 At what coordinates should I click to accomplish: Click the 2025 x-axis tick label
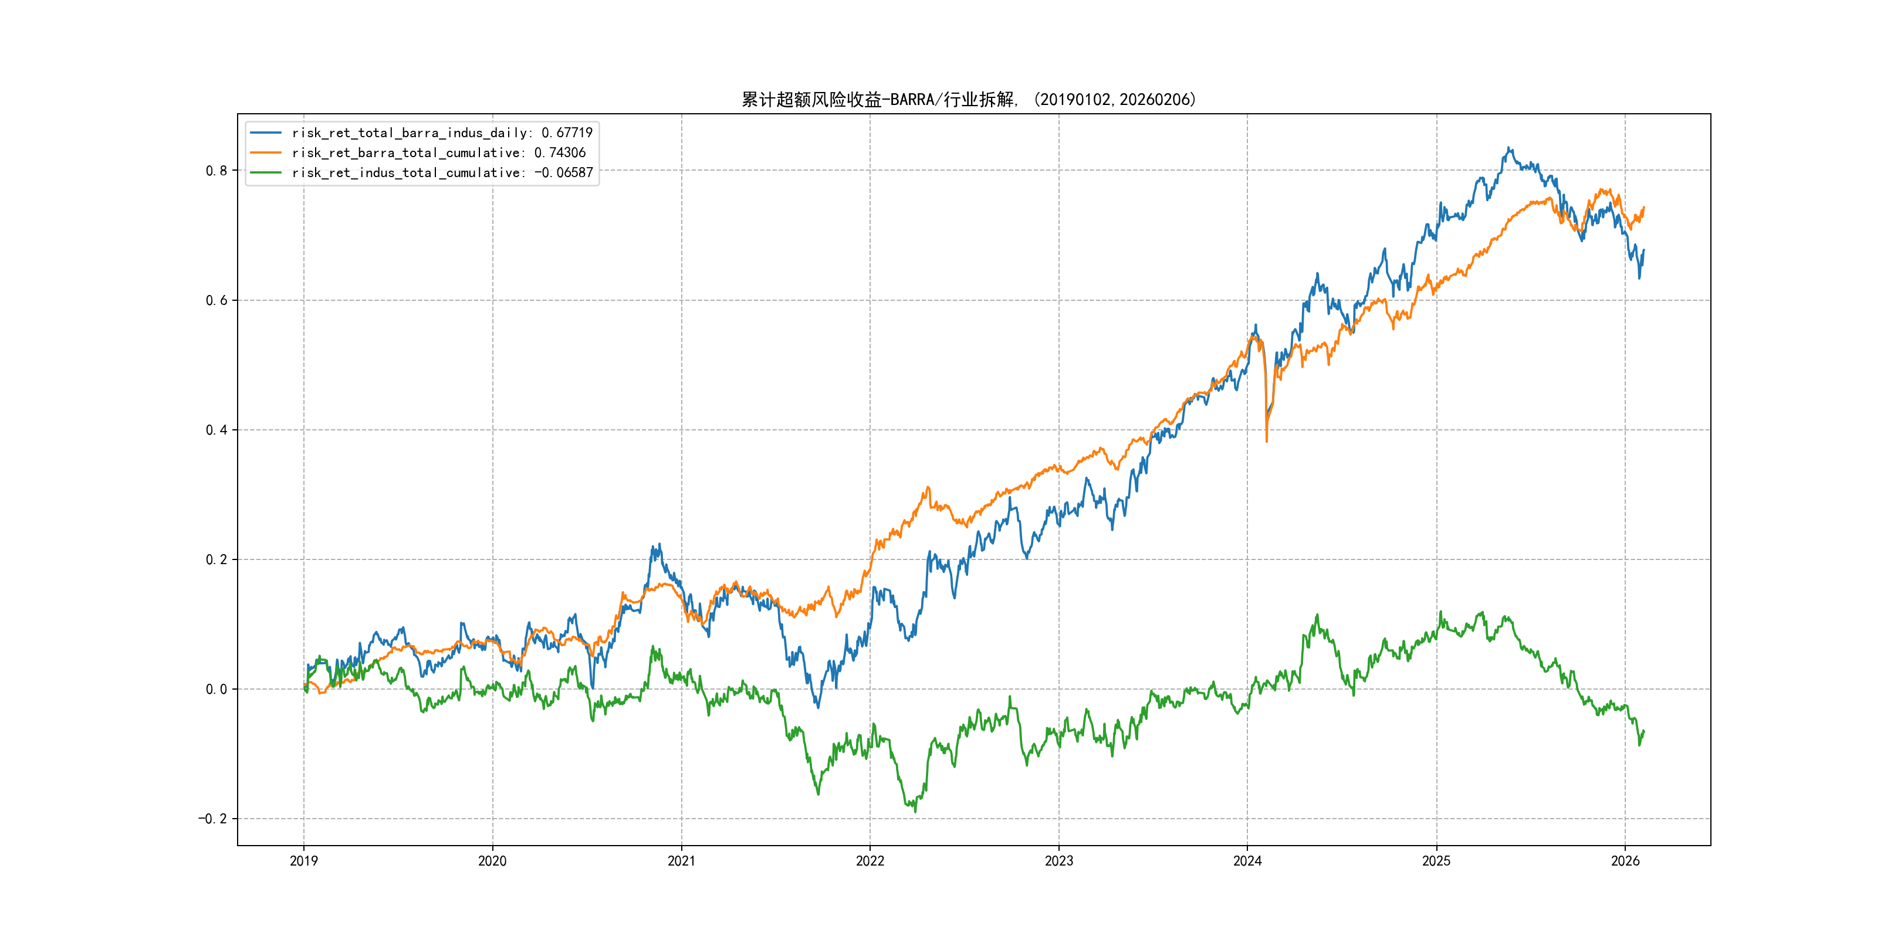coord(1436,861)
